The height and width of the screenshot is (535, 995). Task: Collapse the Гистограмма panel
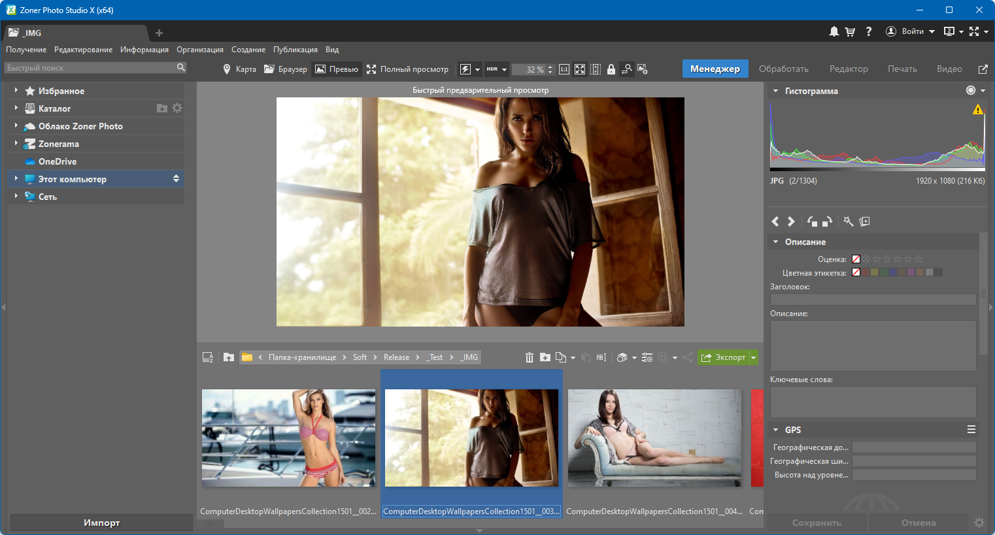(776, 91)
